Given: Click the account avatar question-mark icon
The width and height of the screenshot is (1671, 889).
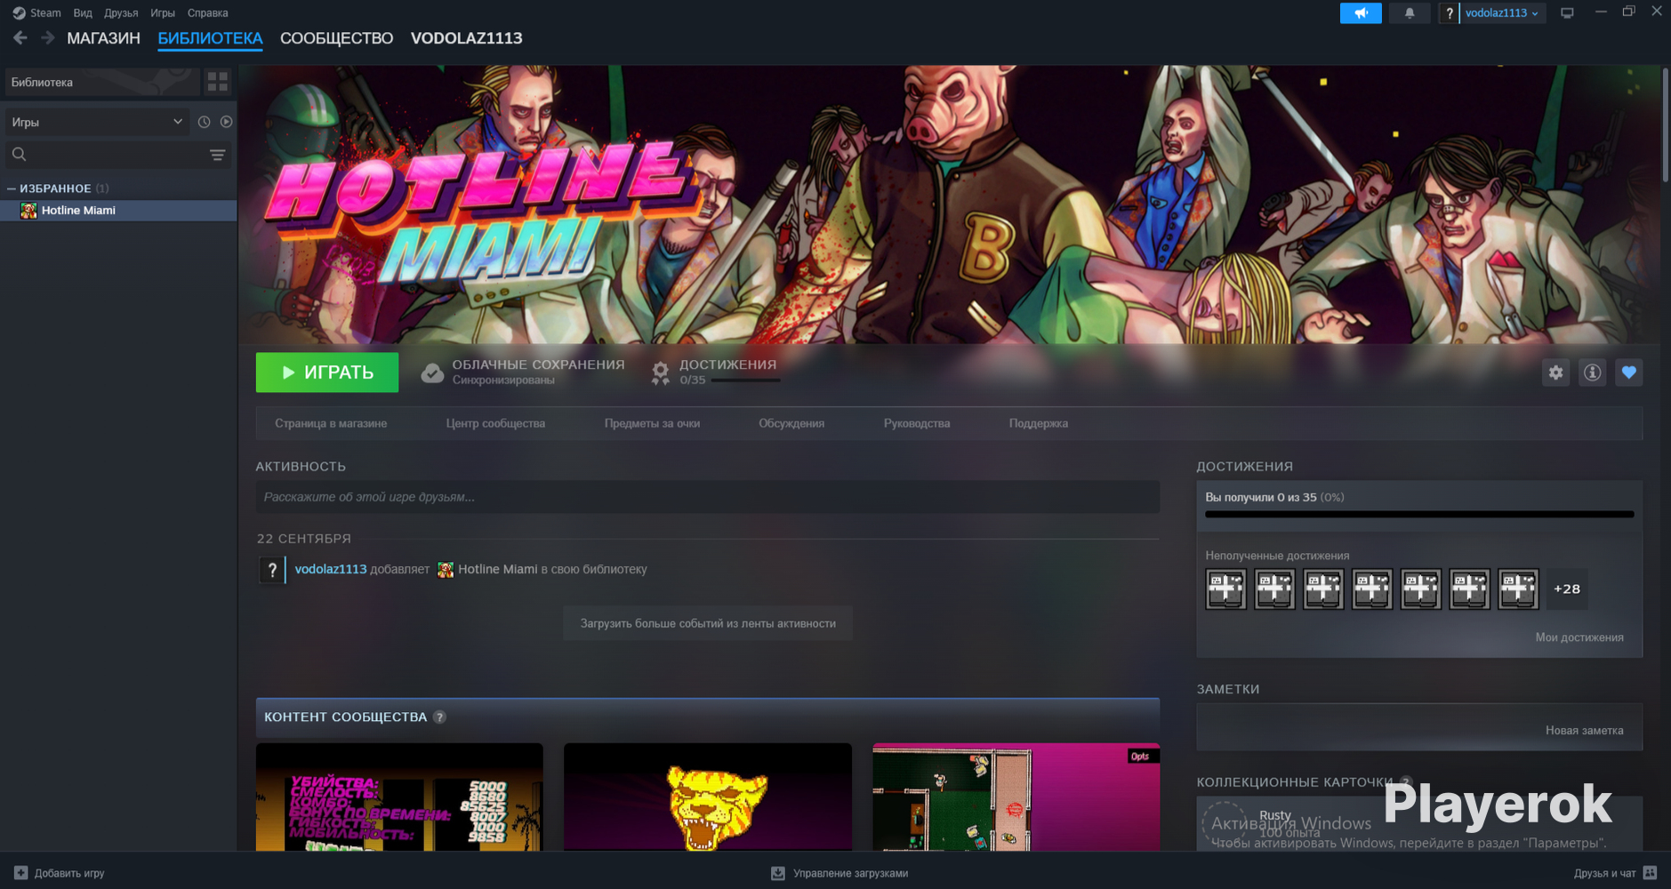Looking at the screenshot, I should pos(1449,13).
